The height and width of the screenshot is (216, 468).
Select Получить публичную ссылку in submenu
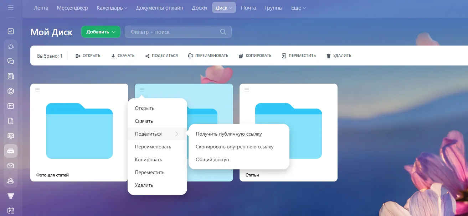(x=239, y=134)
